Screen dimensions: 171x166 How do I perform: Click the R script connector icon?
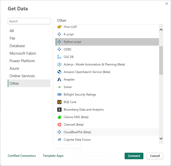(x=59, y=34)
